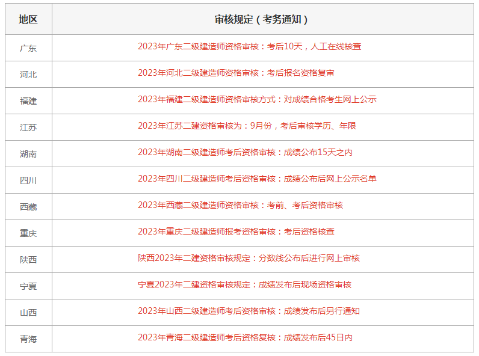Select the 重庆 region cell
Viewport: 479px width, 356px height.
point(28,233)
